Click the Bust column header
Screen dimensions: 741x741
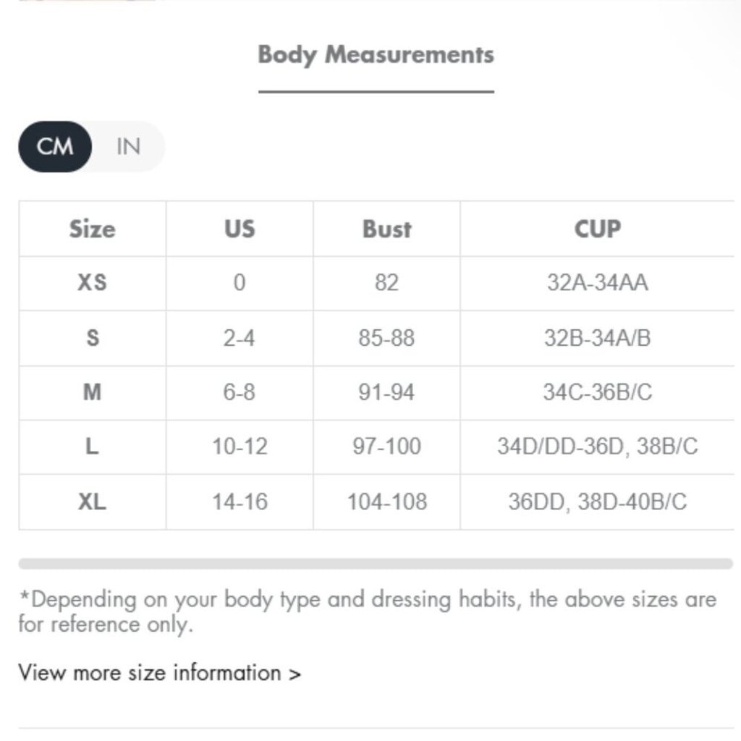[386, 229]
